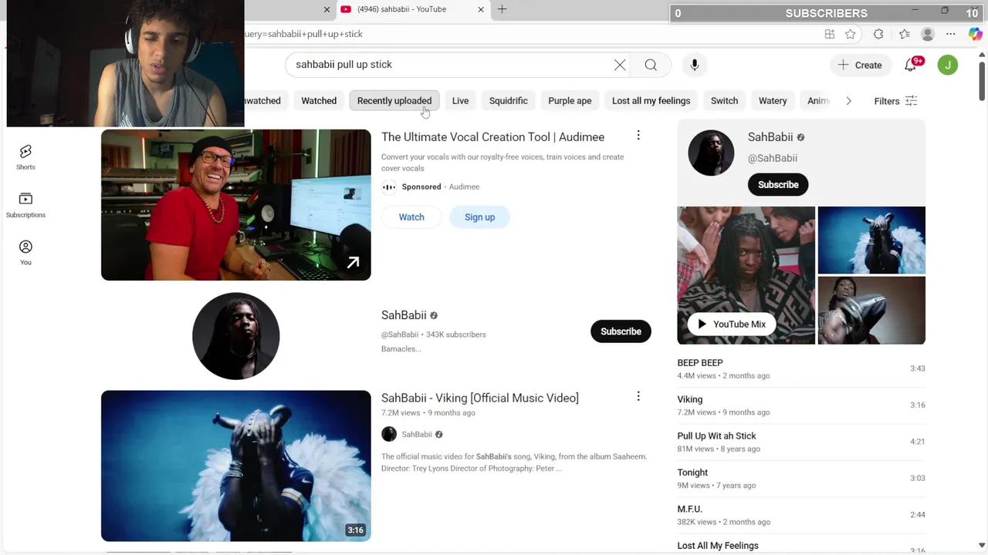
Task: Select the Recently uploaded filter chip
Action: click(x=394, y=101)
